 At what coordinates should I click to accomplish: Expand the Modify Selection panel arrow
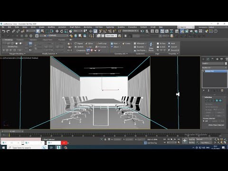(57, 54)
